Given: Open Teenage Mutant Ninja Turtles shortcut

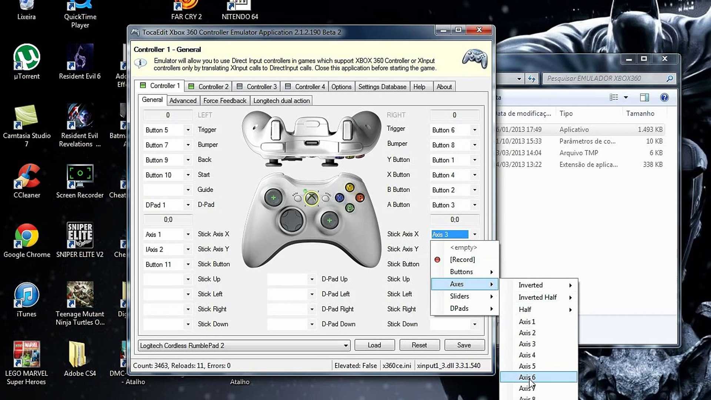Looking at the screenshot, I should [x=80, y=304].
